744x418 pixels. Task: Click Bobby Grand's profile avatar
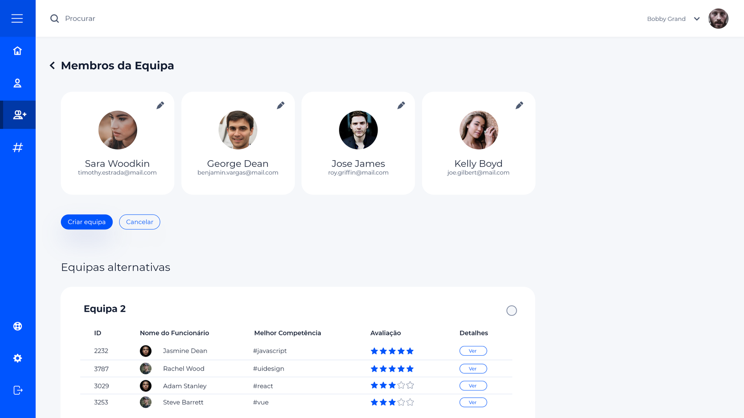718,19
